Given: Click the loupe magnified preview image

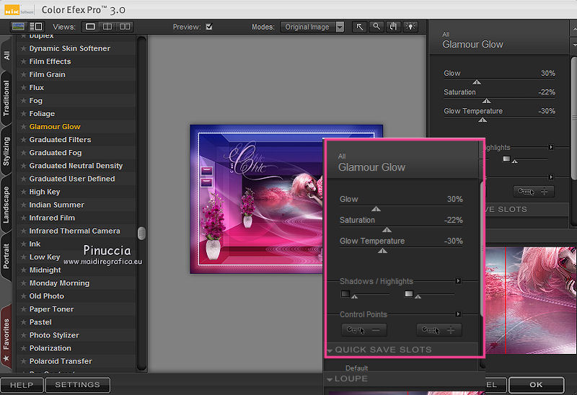Looking at the screenshot, I should pos(531,301).
